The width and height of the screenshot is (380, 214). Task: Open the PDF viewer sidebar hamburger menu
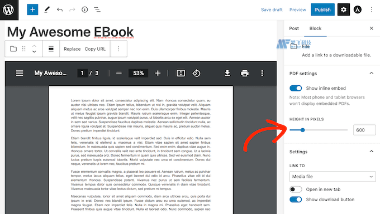[20, 73]
